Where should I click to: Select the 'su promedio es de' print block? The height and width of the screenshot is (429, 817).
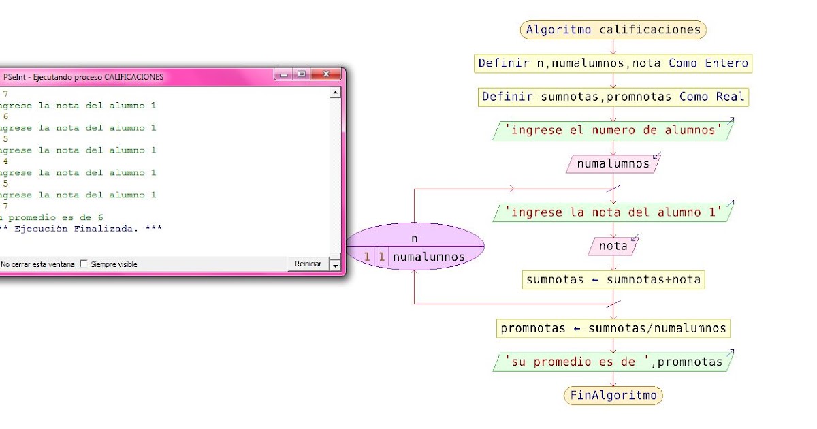click(612, 362)
